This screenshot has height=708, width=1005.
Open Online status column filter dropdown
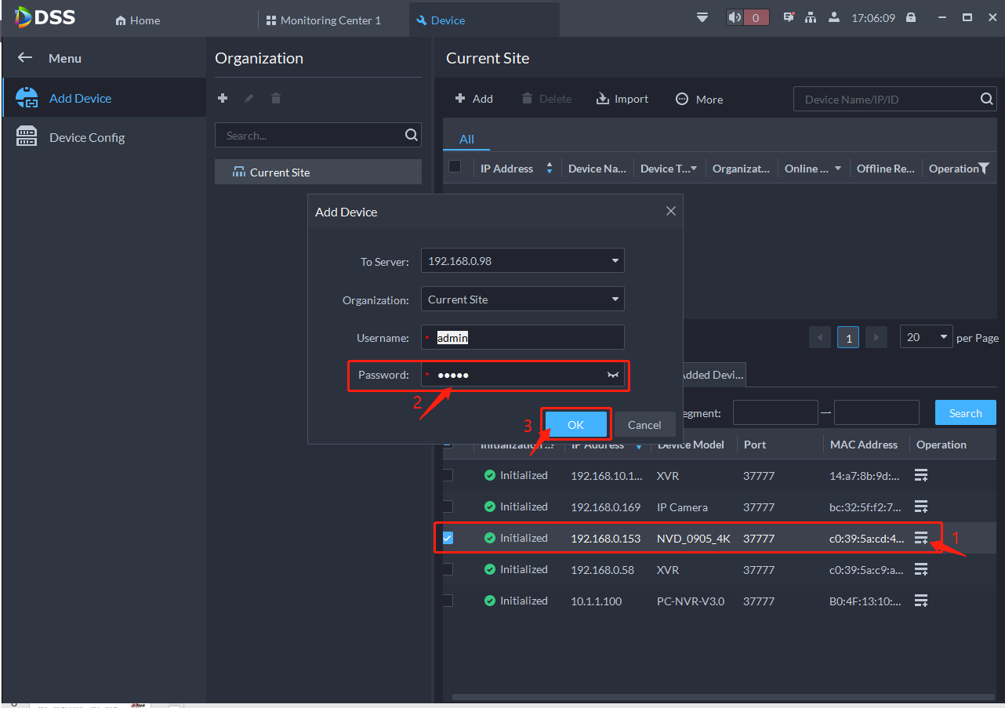click(838, 169)
